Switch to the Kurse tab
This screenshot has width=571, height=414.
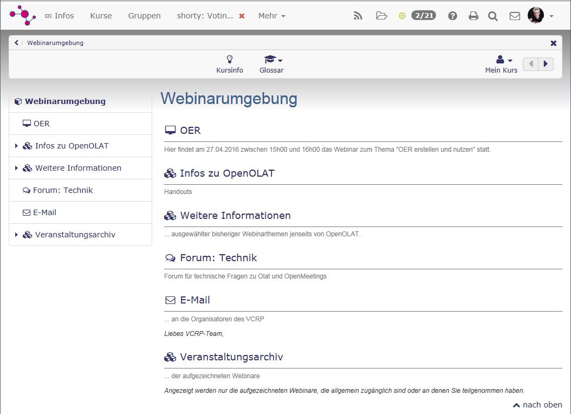click(101, 16)
